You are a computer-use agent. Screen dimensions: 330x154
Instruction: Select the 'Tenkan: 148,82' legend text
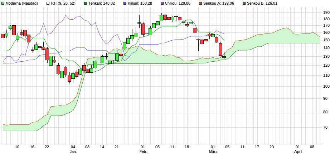coord(102,3)
